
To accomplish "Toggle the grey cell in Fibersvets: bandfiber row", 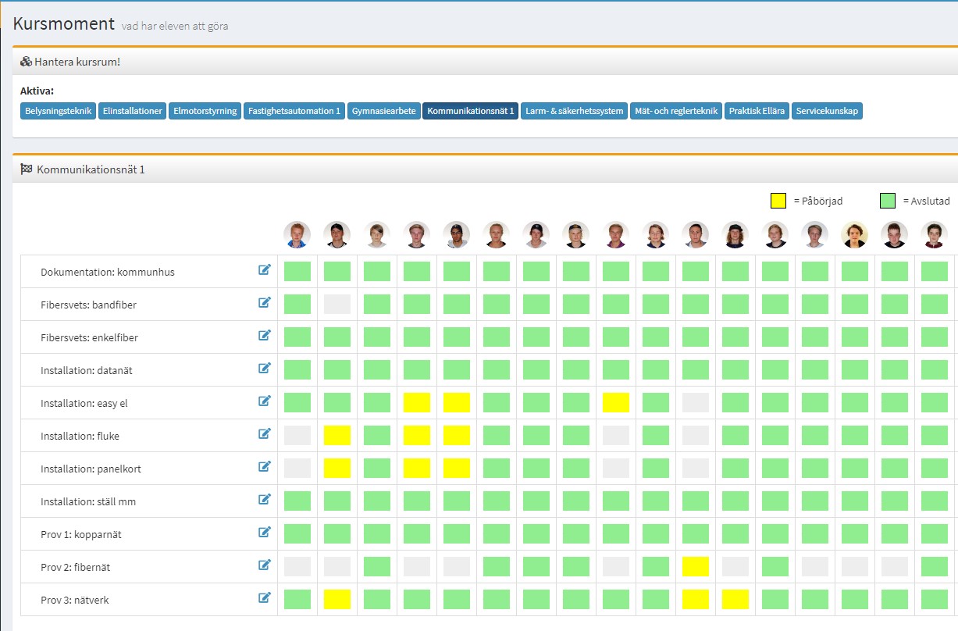I will click(x=337, y=304).
